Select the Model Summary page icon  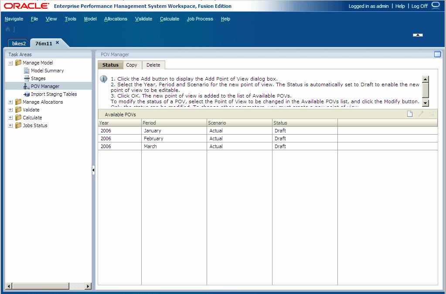tap(27, 70)
